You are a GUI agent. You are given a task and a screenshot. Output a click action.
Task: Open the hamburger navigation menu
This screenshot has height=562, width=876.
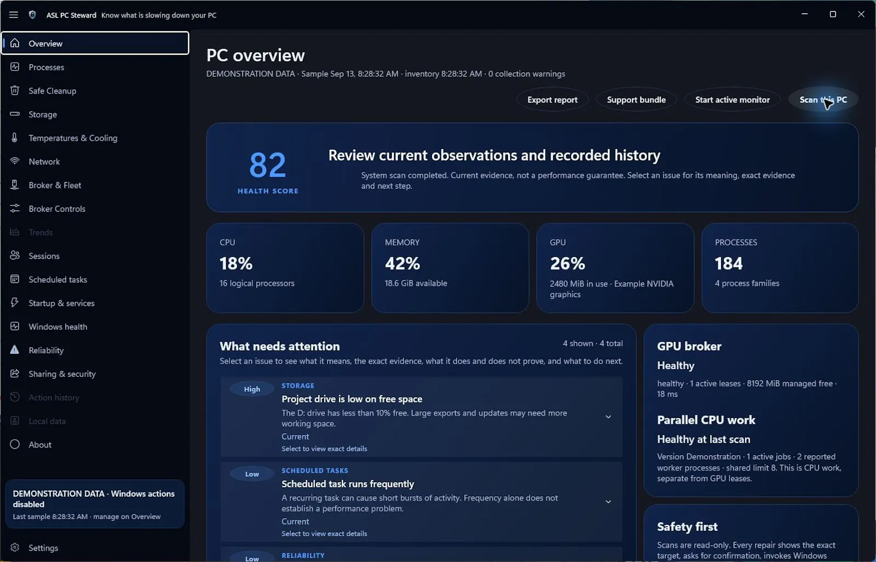point(14,15)
